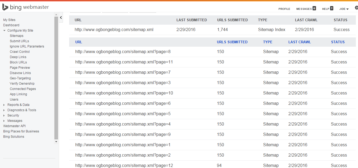The height and width of the screenshot is (168, 358).
Task: Sort sub-sitemaps by URL column
Action: [79, 42]
